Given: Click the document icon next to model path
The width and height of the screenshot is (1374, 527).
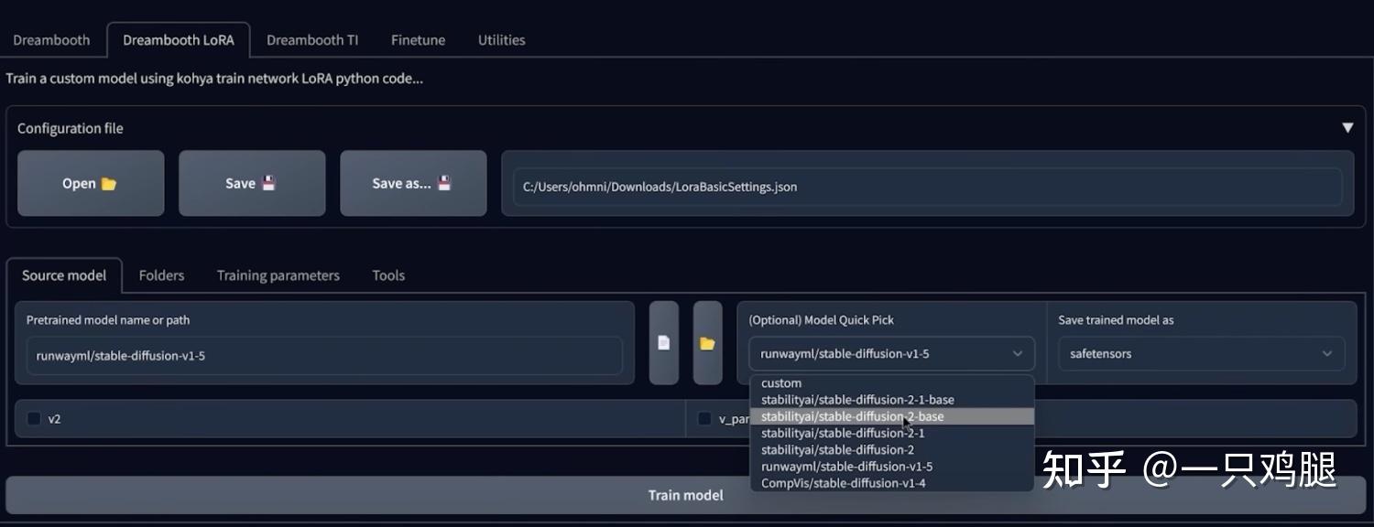Looking at the screenshot, I should 663,344.
